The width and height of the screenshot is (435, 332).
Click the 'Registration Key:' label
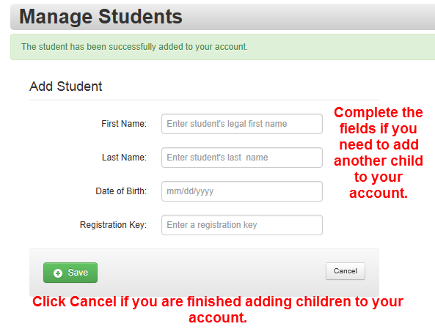tap(113, 225)
